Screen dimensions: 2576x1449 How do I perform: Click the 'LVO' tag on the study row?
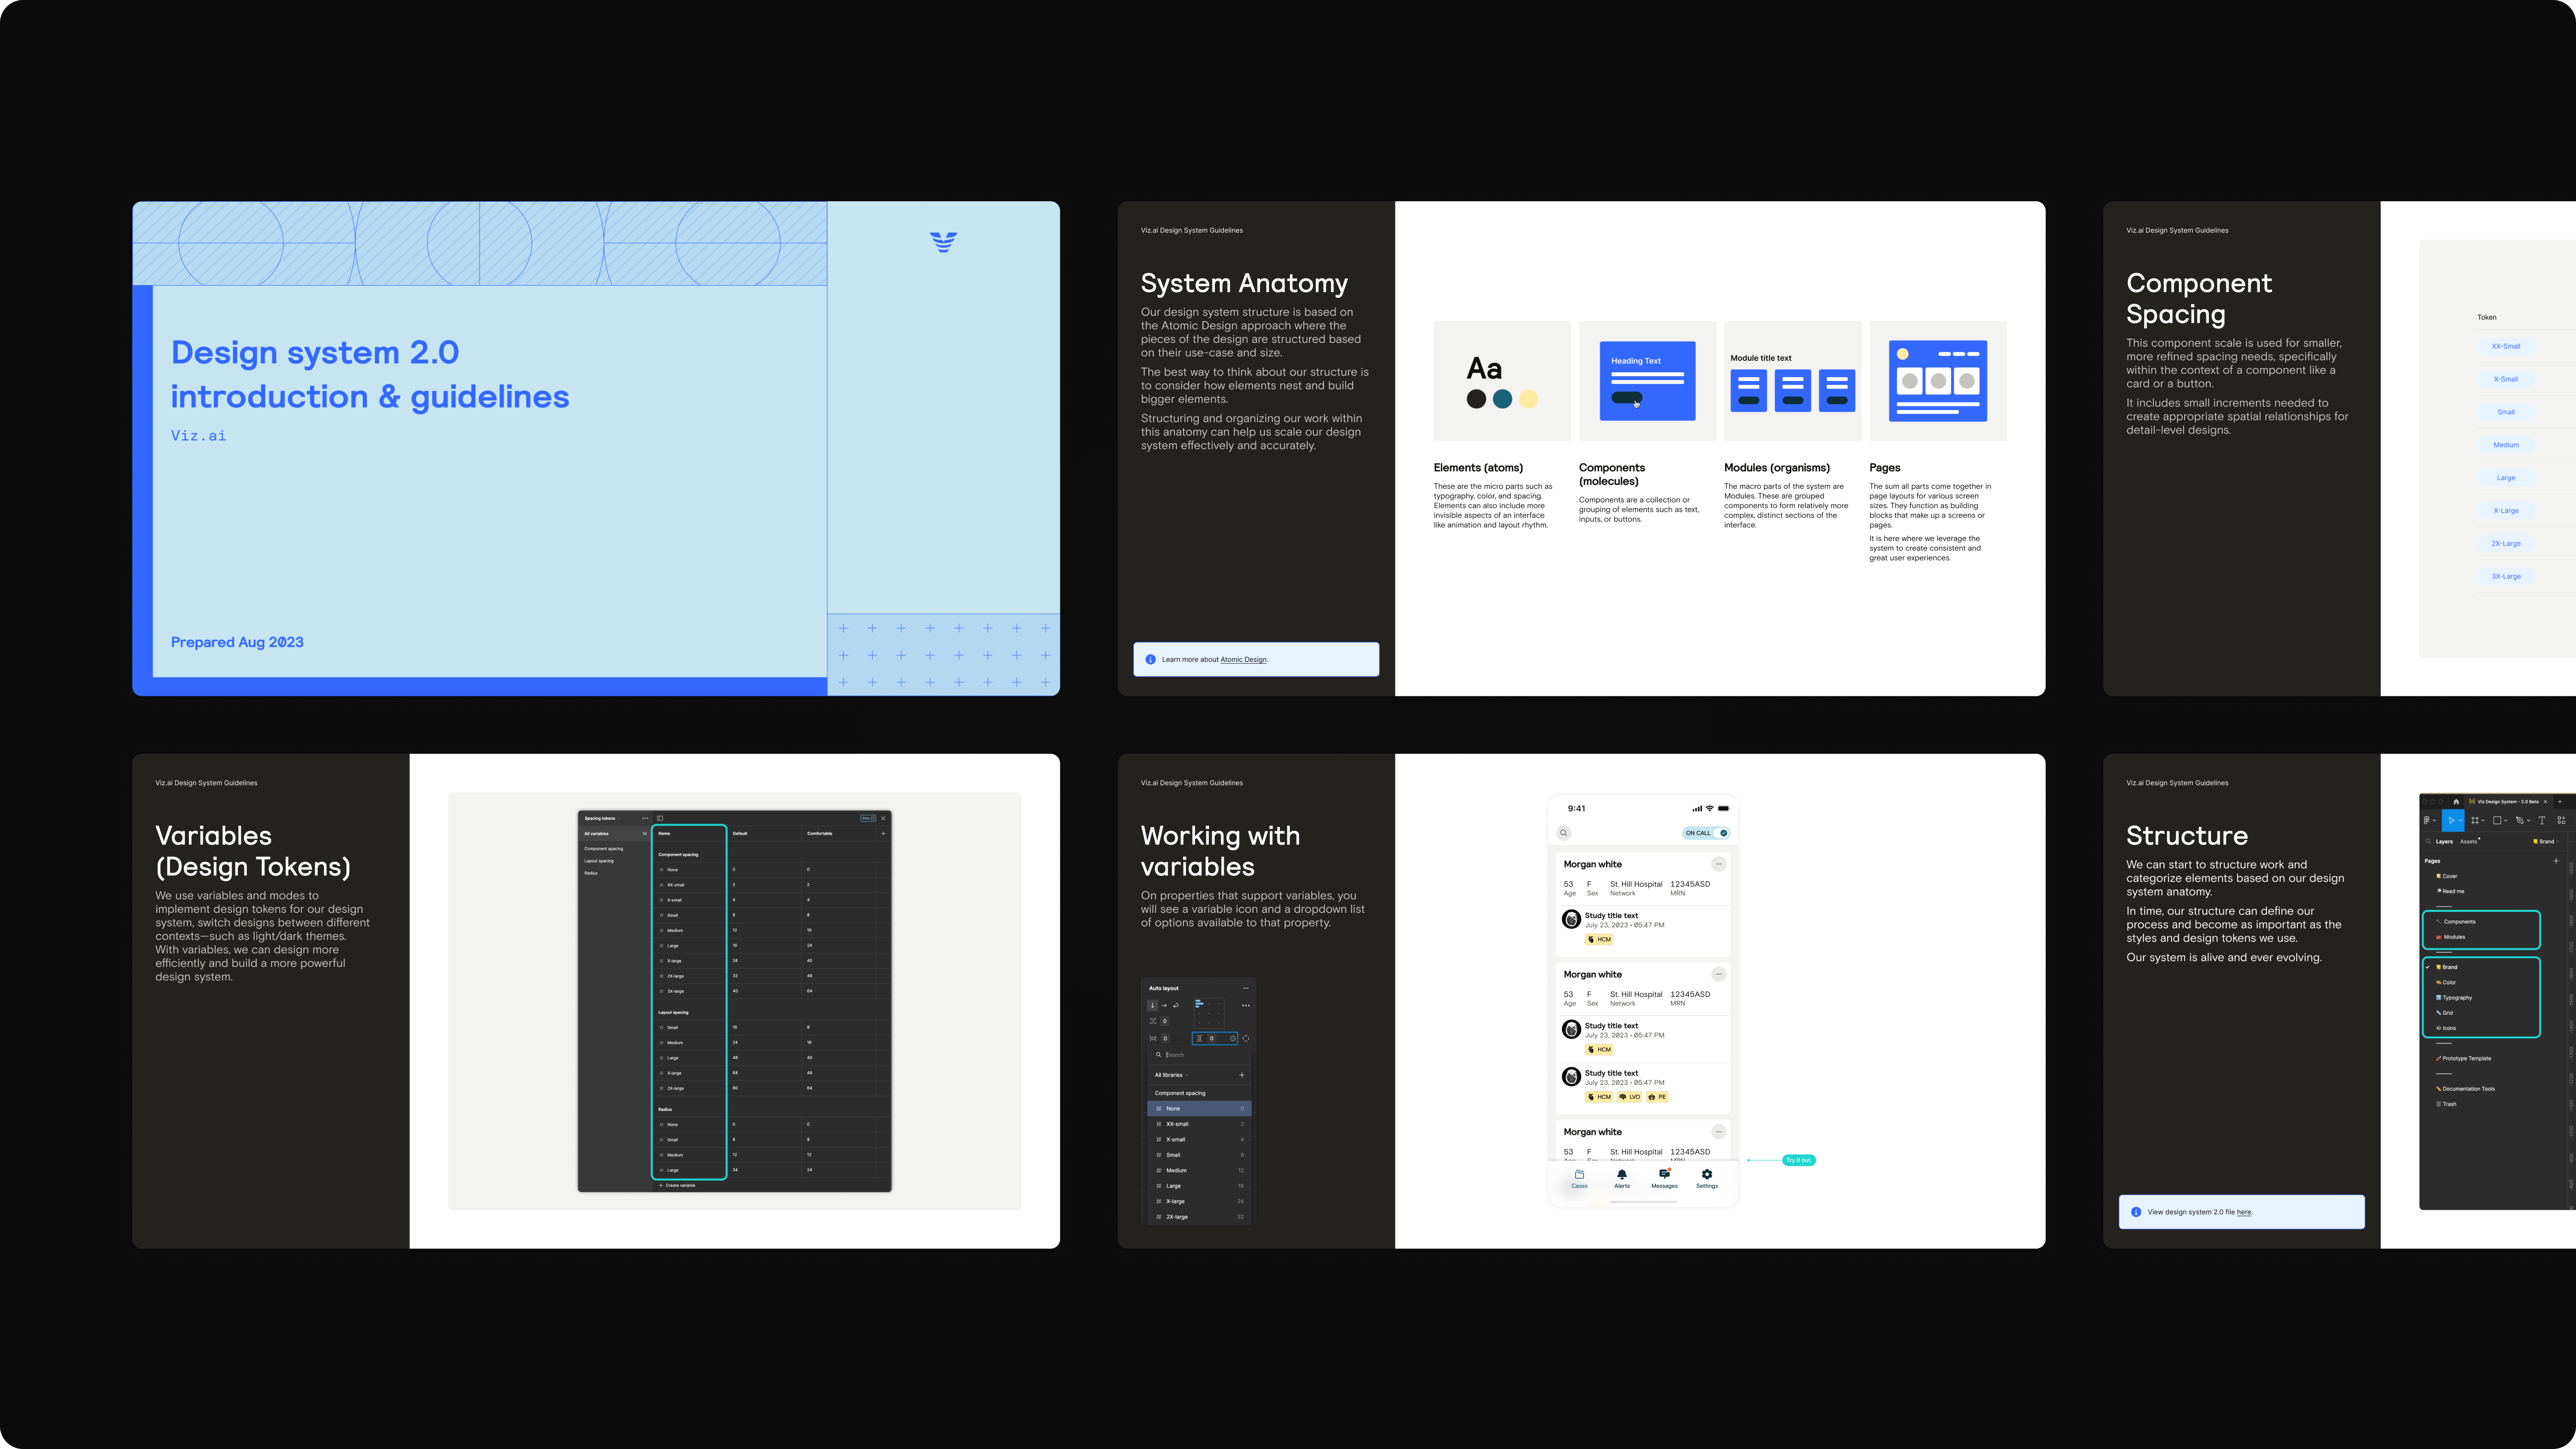[x=1630, y=1097]
